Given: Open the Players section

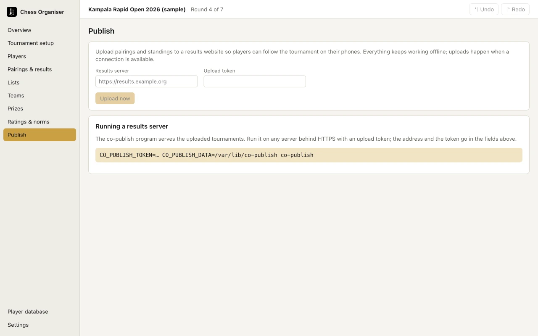Looking at the screenshot, I should 40,56.
